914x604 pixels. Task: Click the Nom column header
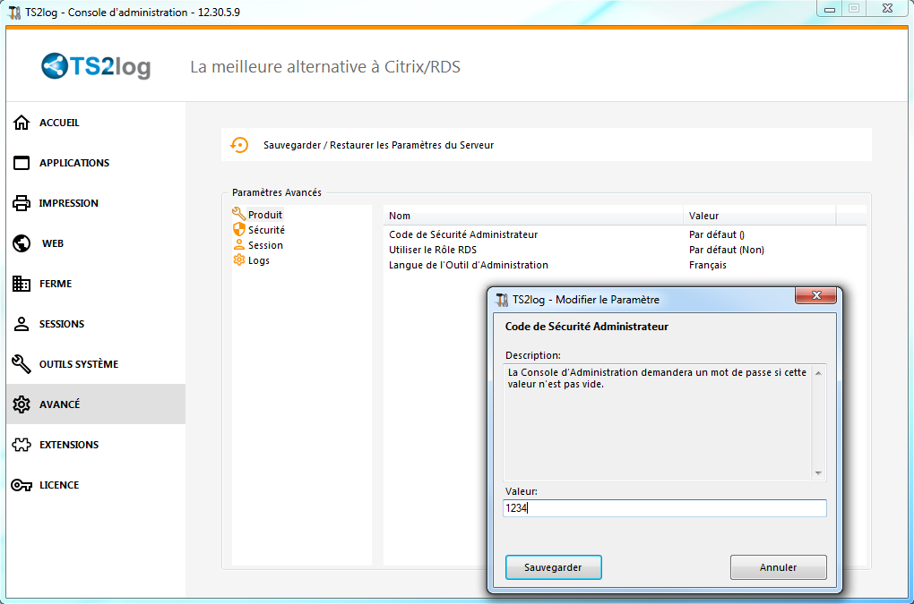(x=533, y=216)
